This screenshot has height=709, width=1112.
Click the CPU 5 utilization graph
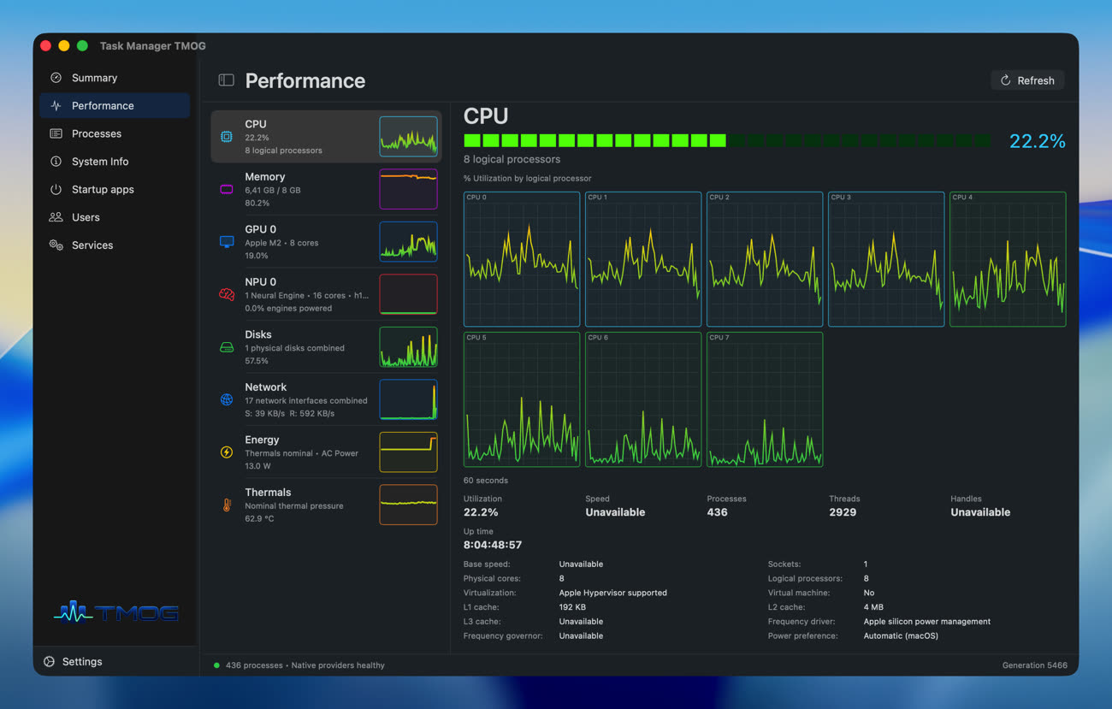[x=522, y=399]
